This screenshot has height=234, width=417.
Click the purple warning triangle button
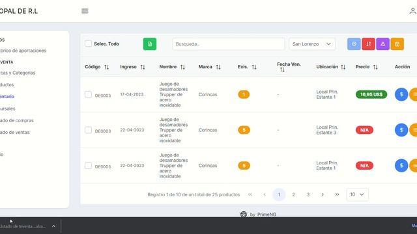382,44
